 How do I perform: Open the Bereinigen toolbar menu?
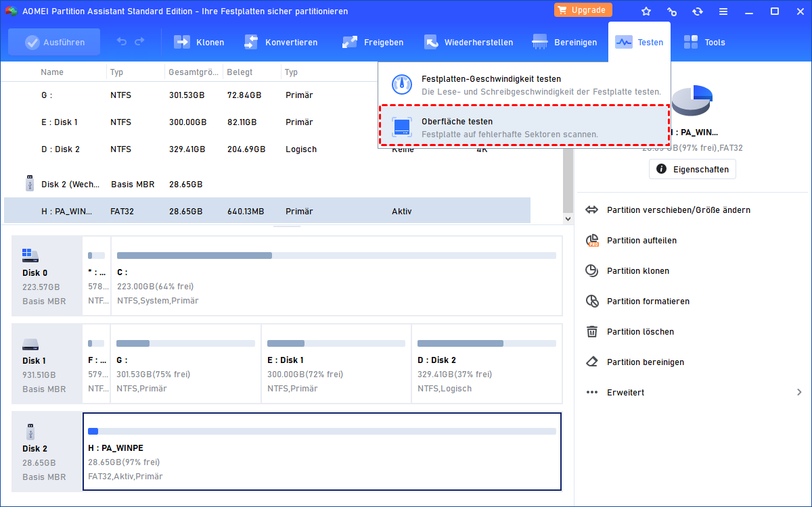point(564,42)
